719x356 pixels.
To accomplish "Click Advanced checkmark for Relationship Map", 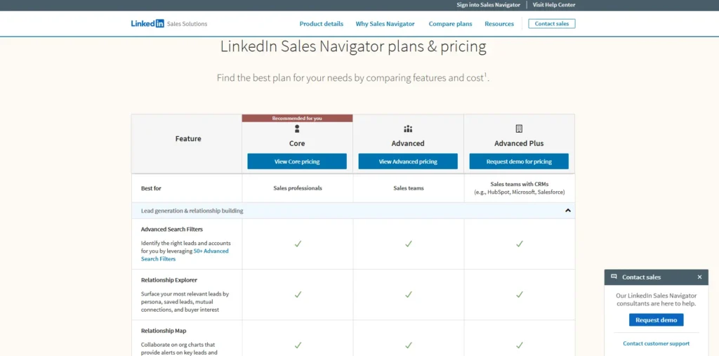I will point(409,345).
